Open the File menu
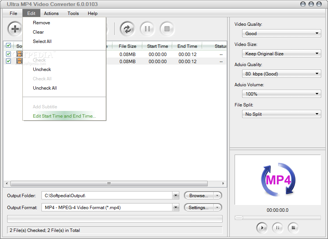 [13, 13]
